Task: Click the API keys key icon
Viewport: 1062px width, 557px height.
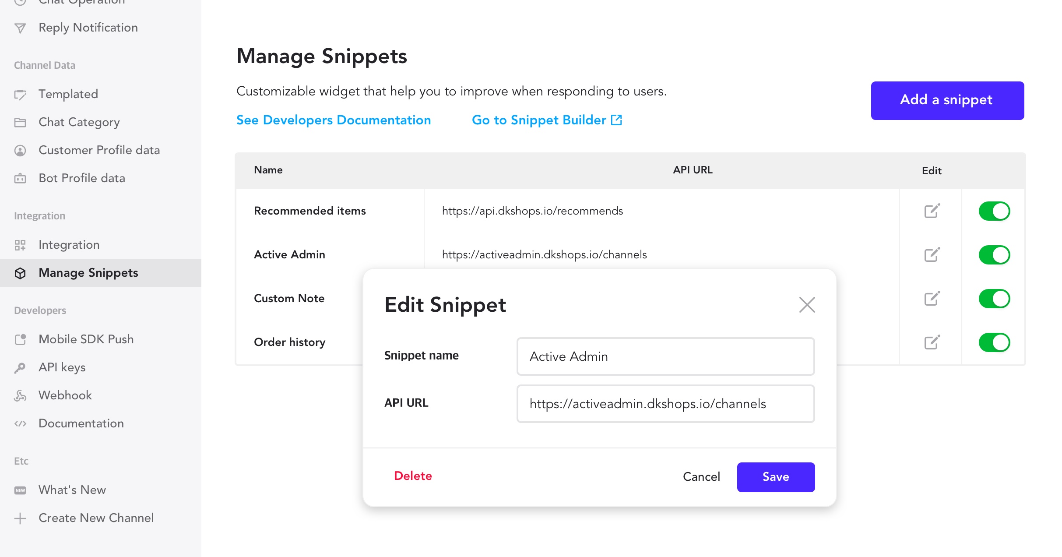Action: tap(20, 367)
